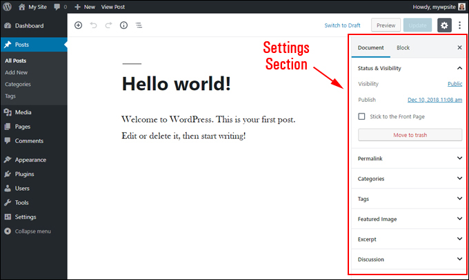Viewport: 469px width, 280px height.
Task: Click the Redo arrow icon
Action: [x=108, y=25]
